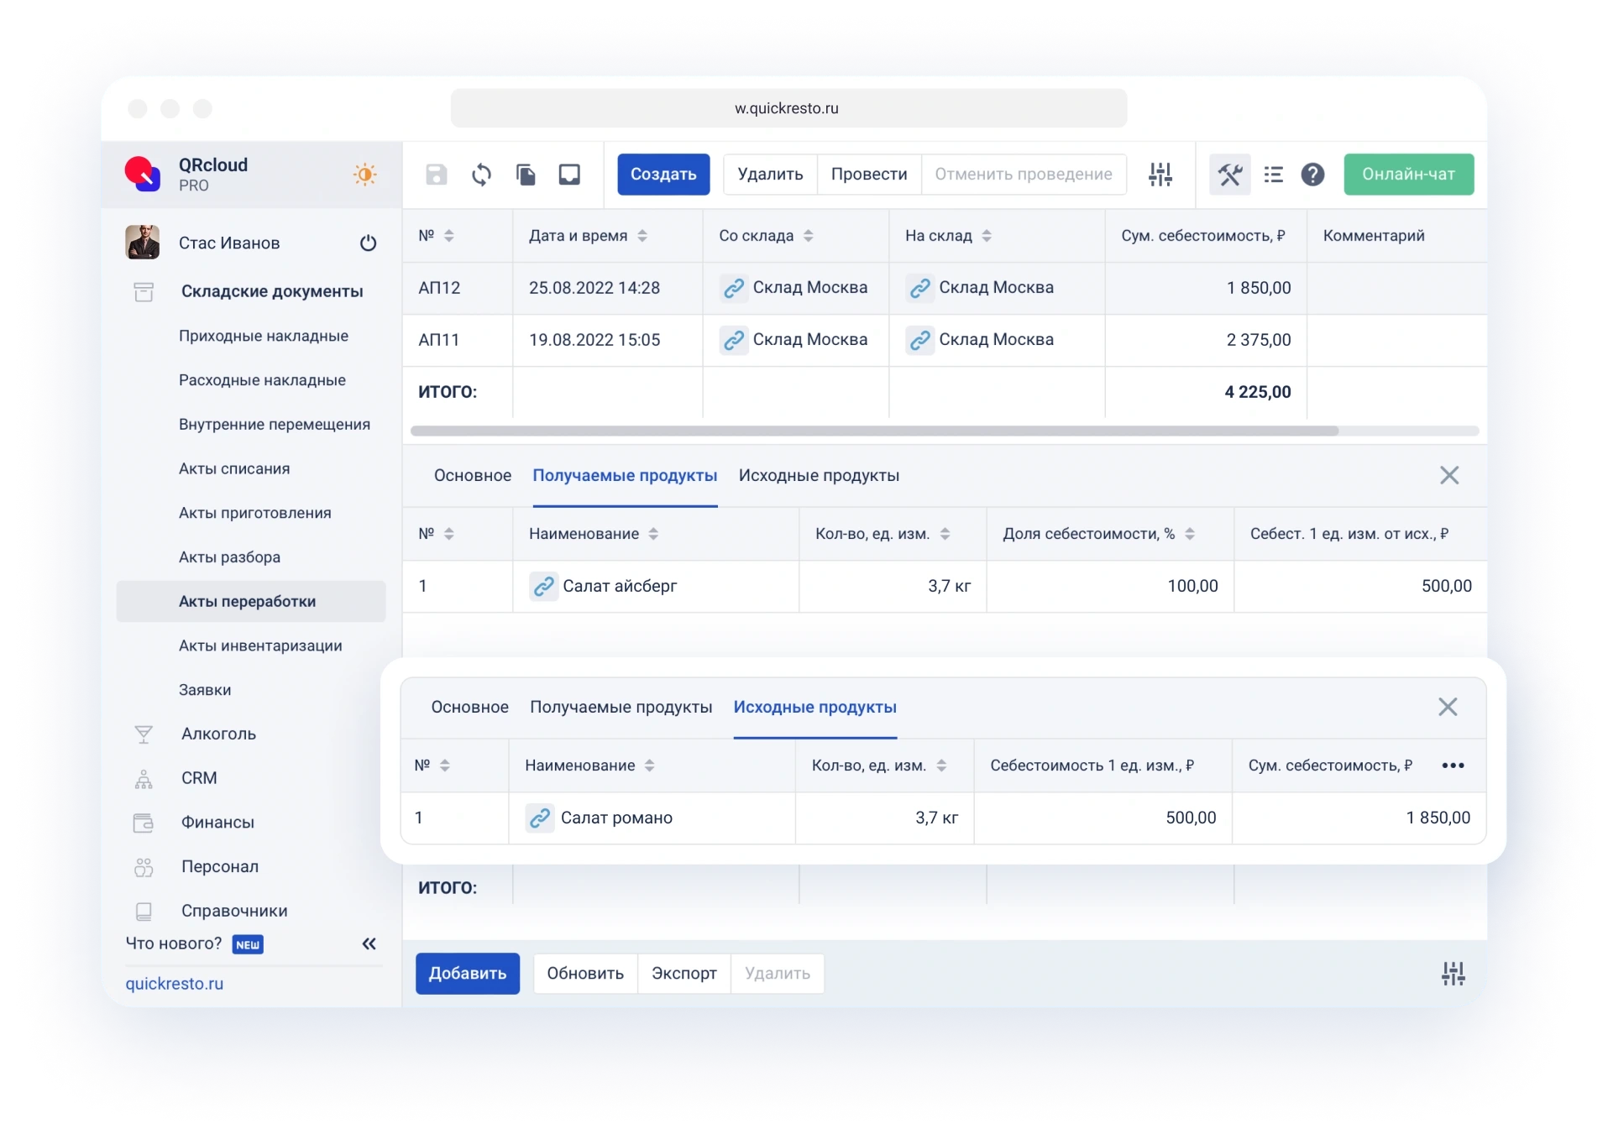The image size is (1608, 1134).
Task: Click the Help question mark icon
Action: coord(1312,175)
